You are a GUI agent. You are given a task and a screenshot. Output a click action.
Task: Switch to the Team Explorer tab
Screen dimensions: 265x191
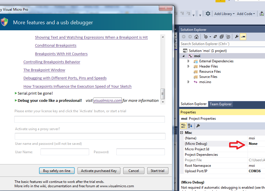pyautogui.click(x=220, y=104)
